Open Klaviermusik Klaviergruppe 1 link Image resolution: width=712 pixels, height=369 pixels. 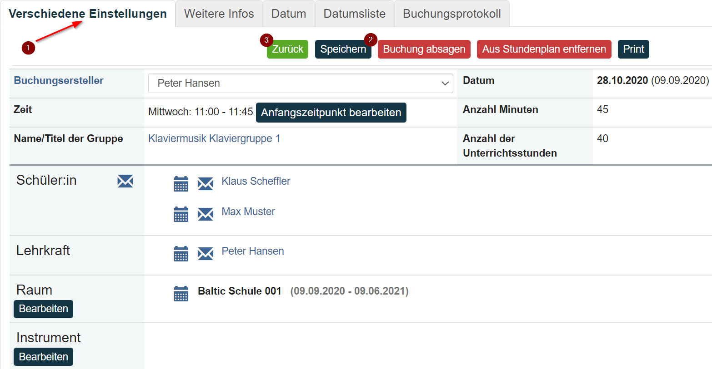click(x=214, y=138)
